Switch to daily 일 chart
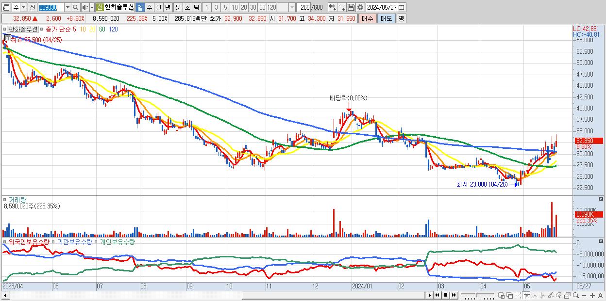Image resolution: width=606 pixels, height=301 pixels. 140,7
